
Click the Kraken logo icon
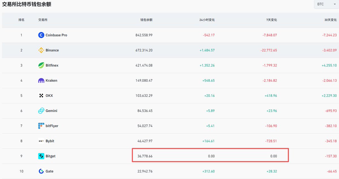point(41,81)
